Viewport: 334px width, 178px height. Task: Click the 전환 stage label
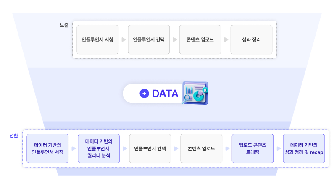[x=13, y=136]
